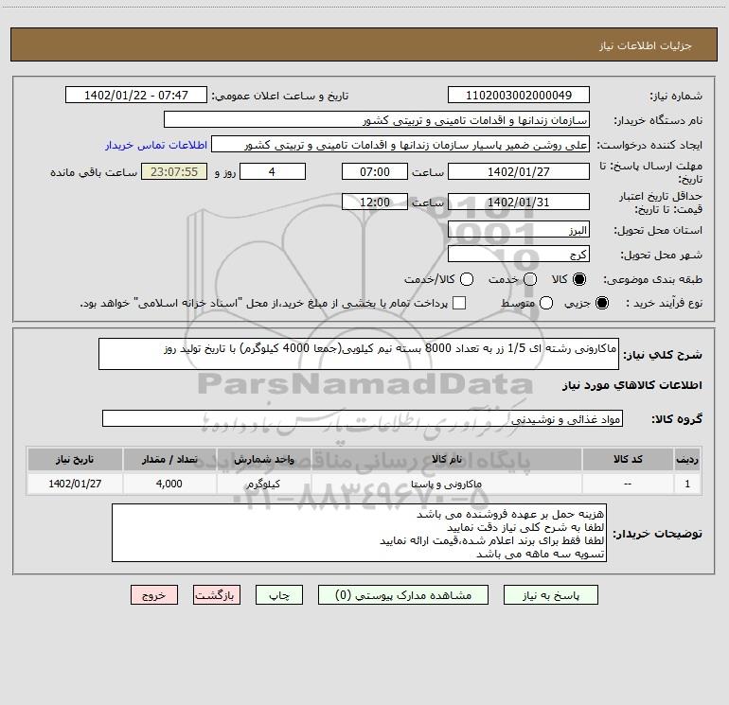Click the row number 1 cell
The height and width of the screenshot is (705, 729).
click(687, 484)
